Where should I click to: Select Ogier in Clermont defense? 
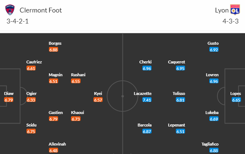pyautogui.click(x=31, y=93)
